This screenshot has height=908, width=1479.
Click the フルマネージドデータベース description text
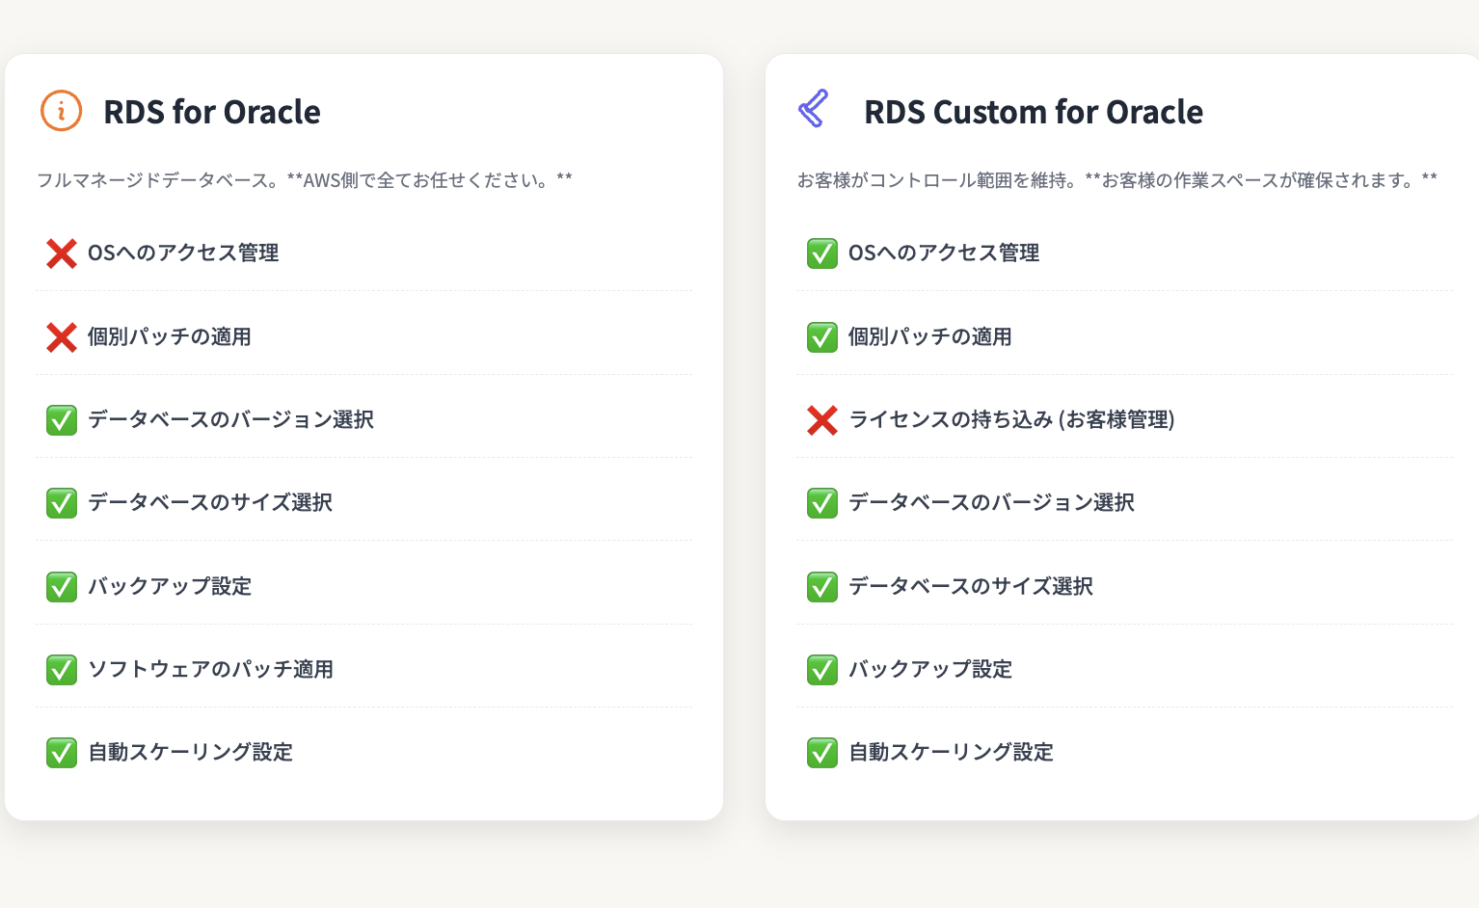point(305,180)
